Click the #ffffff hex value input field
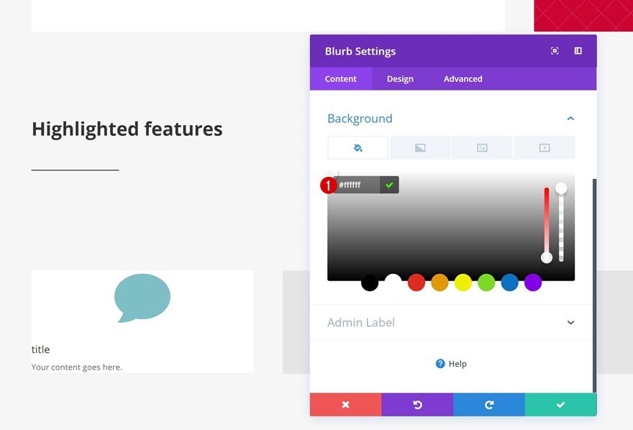633x430 pixels. 358,185
